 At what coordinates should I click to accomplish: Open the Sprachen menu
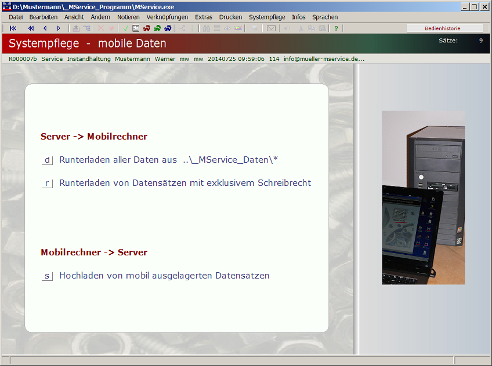pos(325,17)
